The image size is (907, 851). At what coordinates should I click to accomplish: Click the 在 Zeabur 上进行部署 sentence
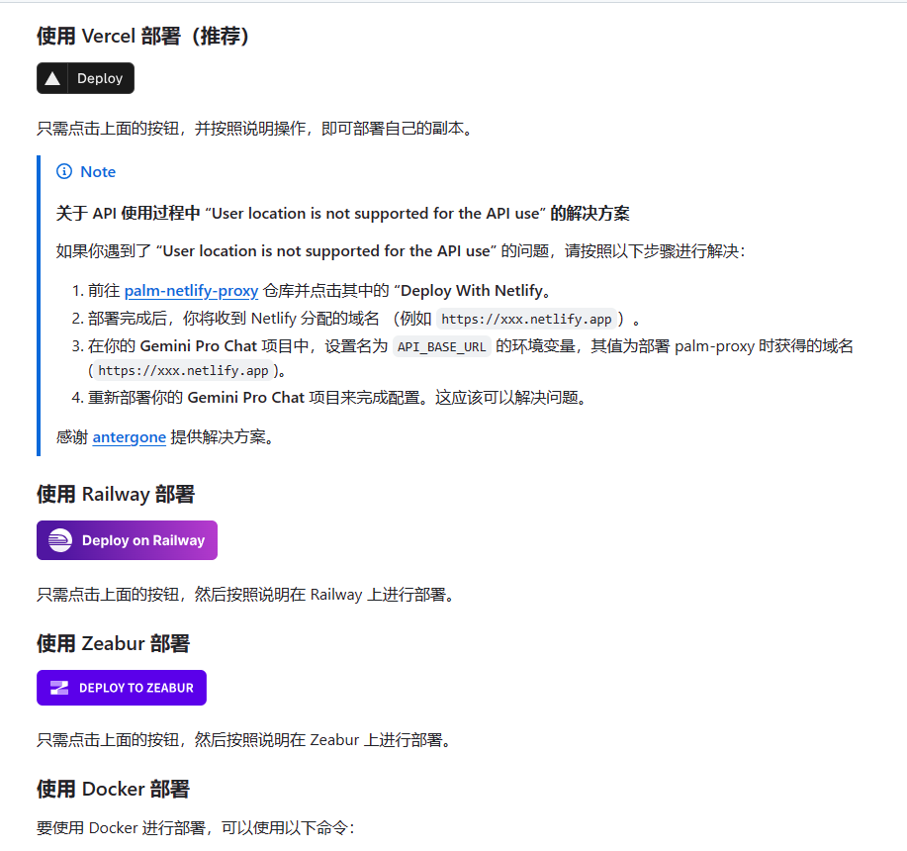point(243,740)
